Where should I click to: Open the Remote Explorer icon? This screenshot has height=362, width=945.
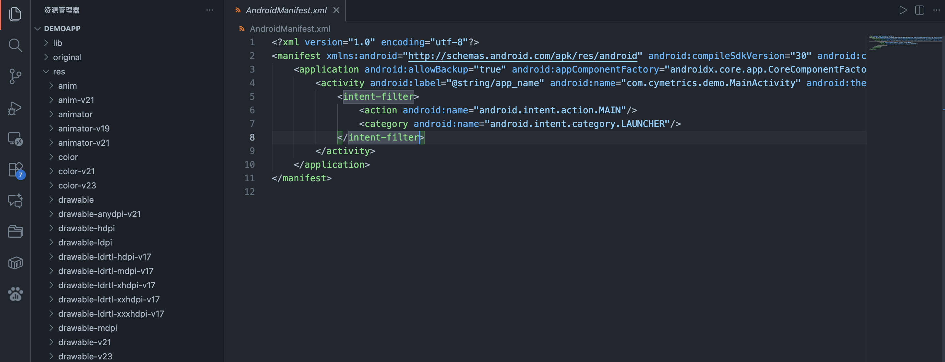[x=15, y=139]
